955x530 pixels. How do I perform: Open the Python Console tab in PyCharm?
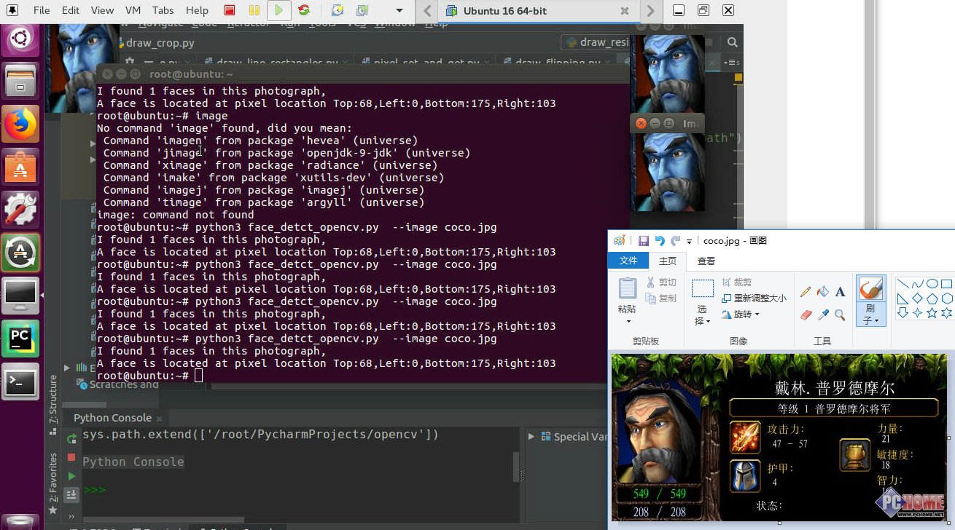112,418
